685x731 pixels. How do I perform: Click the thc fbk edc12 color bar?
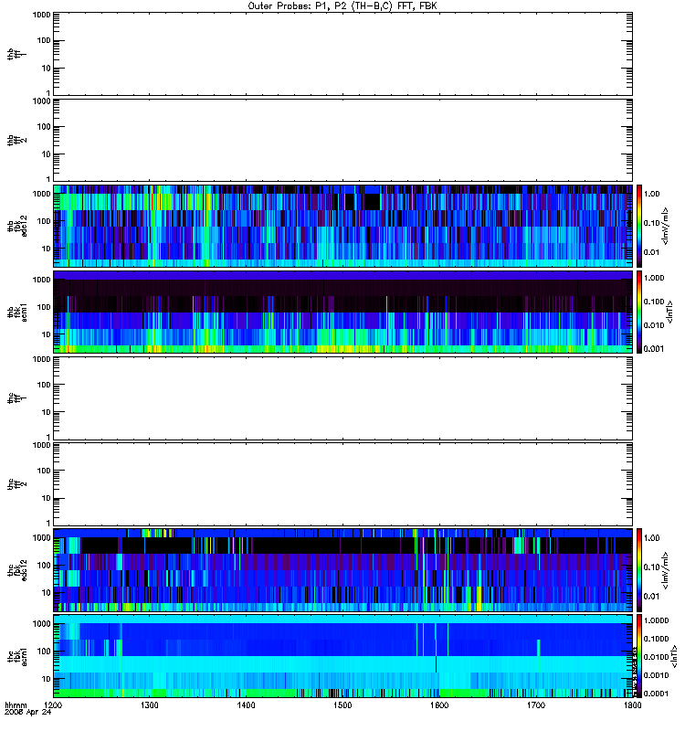639,569
